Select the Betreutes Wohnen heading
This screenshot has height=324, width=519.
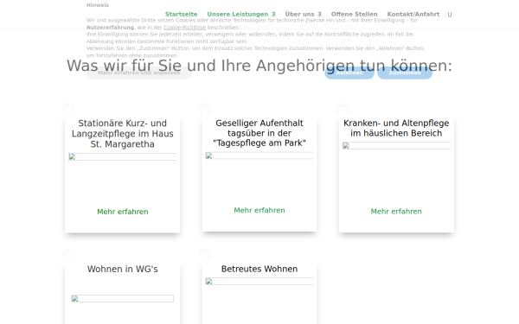pos(259,269)
